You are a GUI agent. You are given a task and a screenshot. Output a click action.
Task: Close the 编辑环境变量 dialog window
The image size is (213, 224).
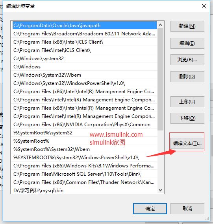pyautogui.click(x=204, y=6)
